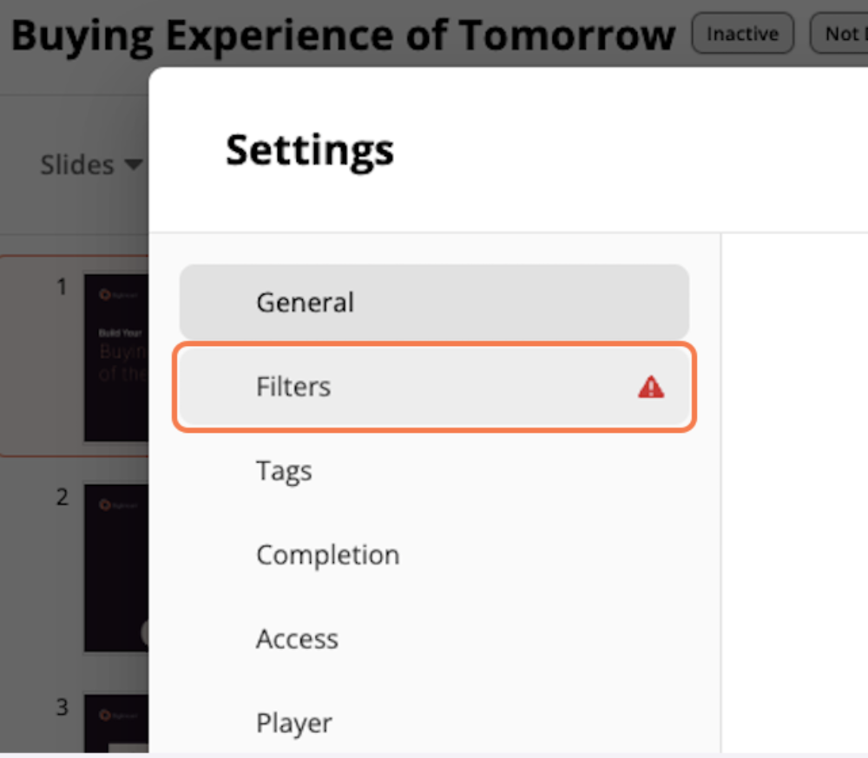Click the Settings dialog heading
The image size is (868, 758).
pyautogui.click(x=310, y=151)
